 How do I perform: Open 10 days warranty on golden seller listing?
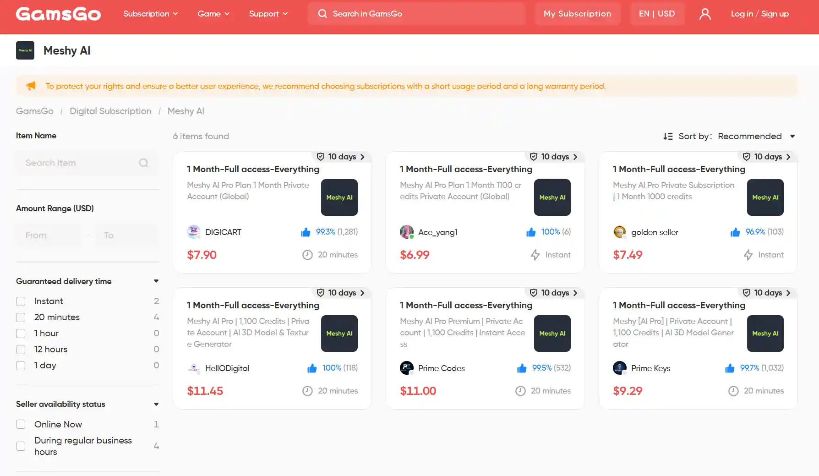coord(767,157)
